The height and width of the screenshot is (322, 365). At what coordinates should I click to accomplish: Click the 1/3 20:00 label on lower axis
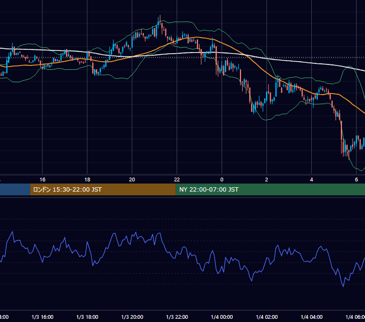click(x=132, y=317)
